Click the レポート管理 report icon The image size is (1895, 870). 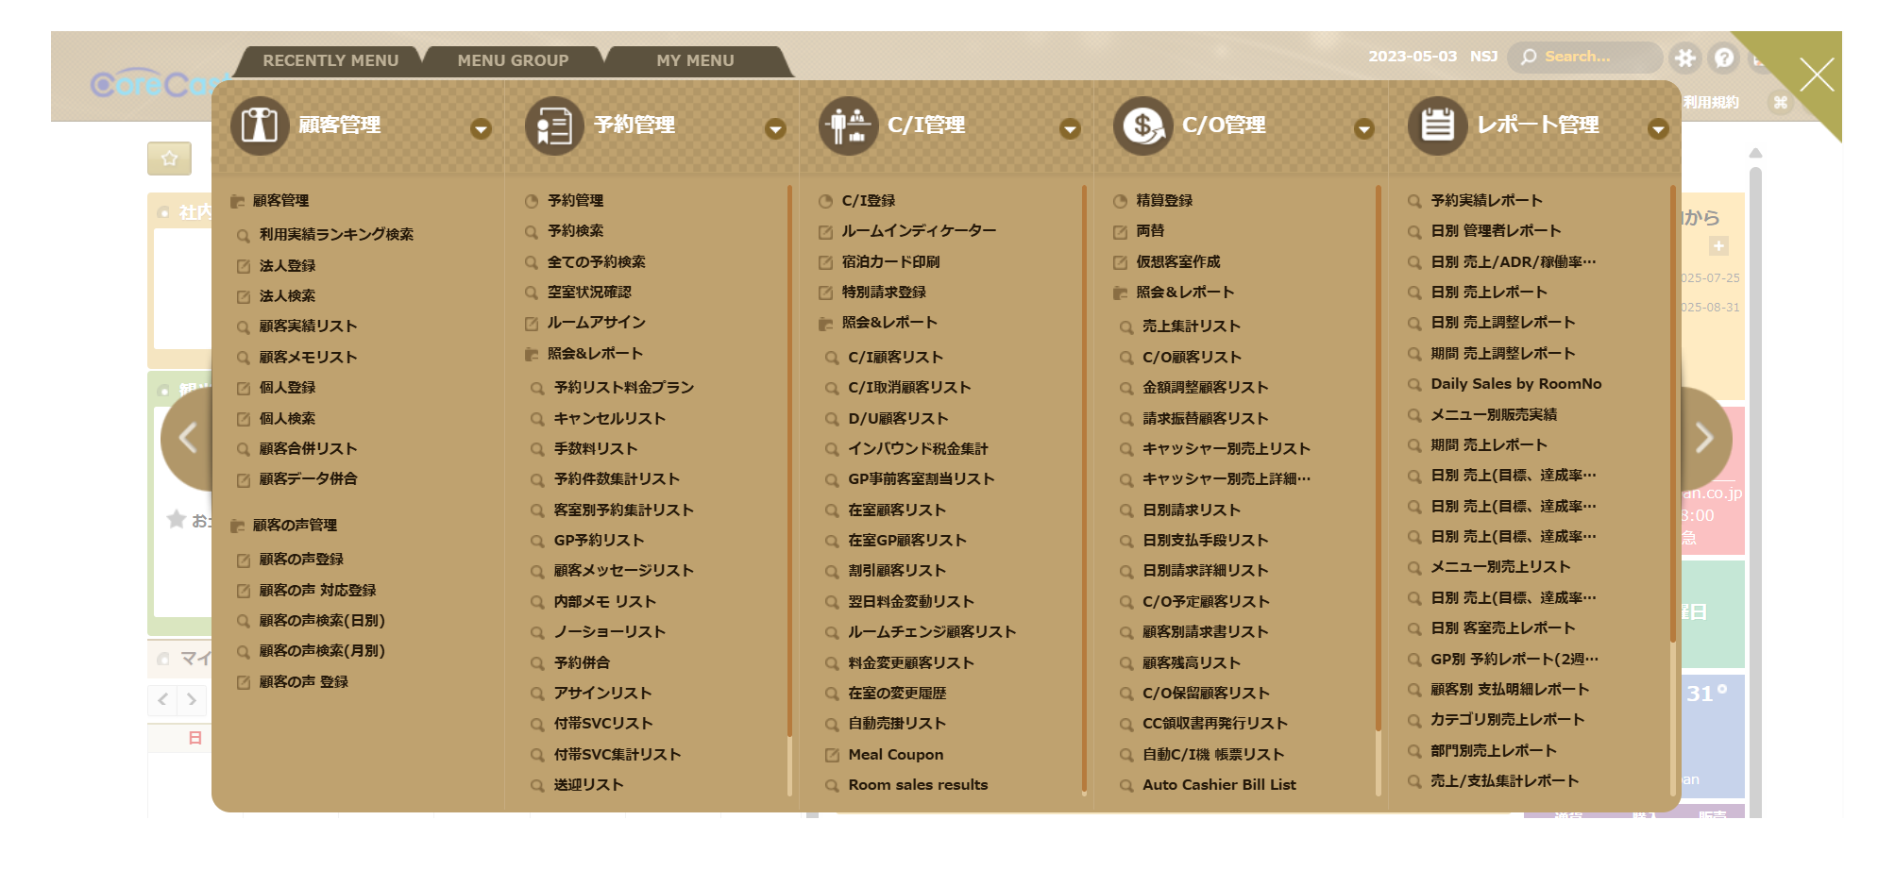coord(1437,125)
